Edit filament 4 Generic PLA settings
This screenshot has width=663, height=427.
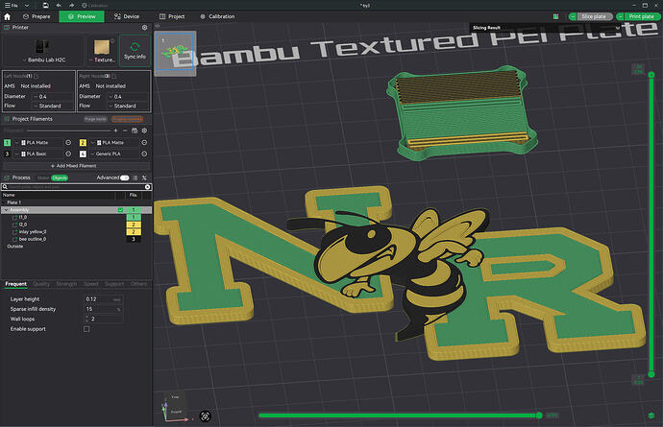coord(144,154)
